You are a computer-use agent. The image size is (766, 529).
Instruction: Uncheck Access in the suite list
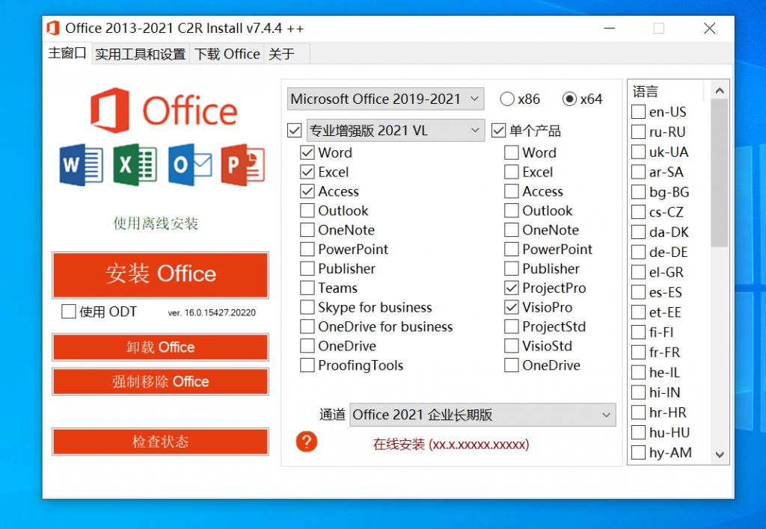click(307, 191)
